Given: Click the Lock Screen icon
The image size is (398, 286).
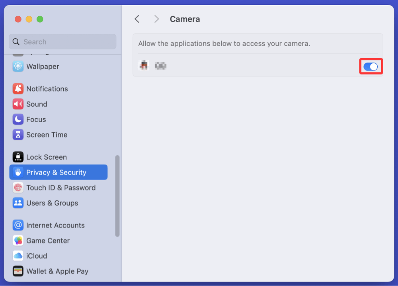Looking at the screenshot, I should click(x=18, y=157).
